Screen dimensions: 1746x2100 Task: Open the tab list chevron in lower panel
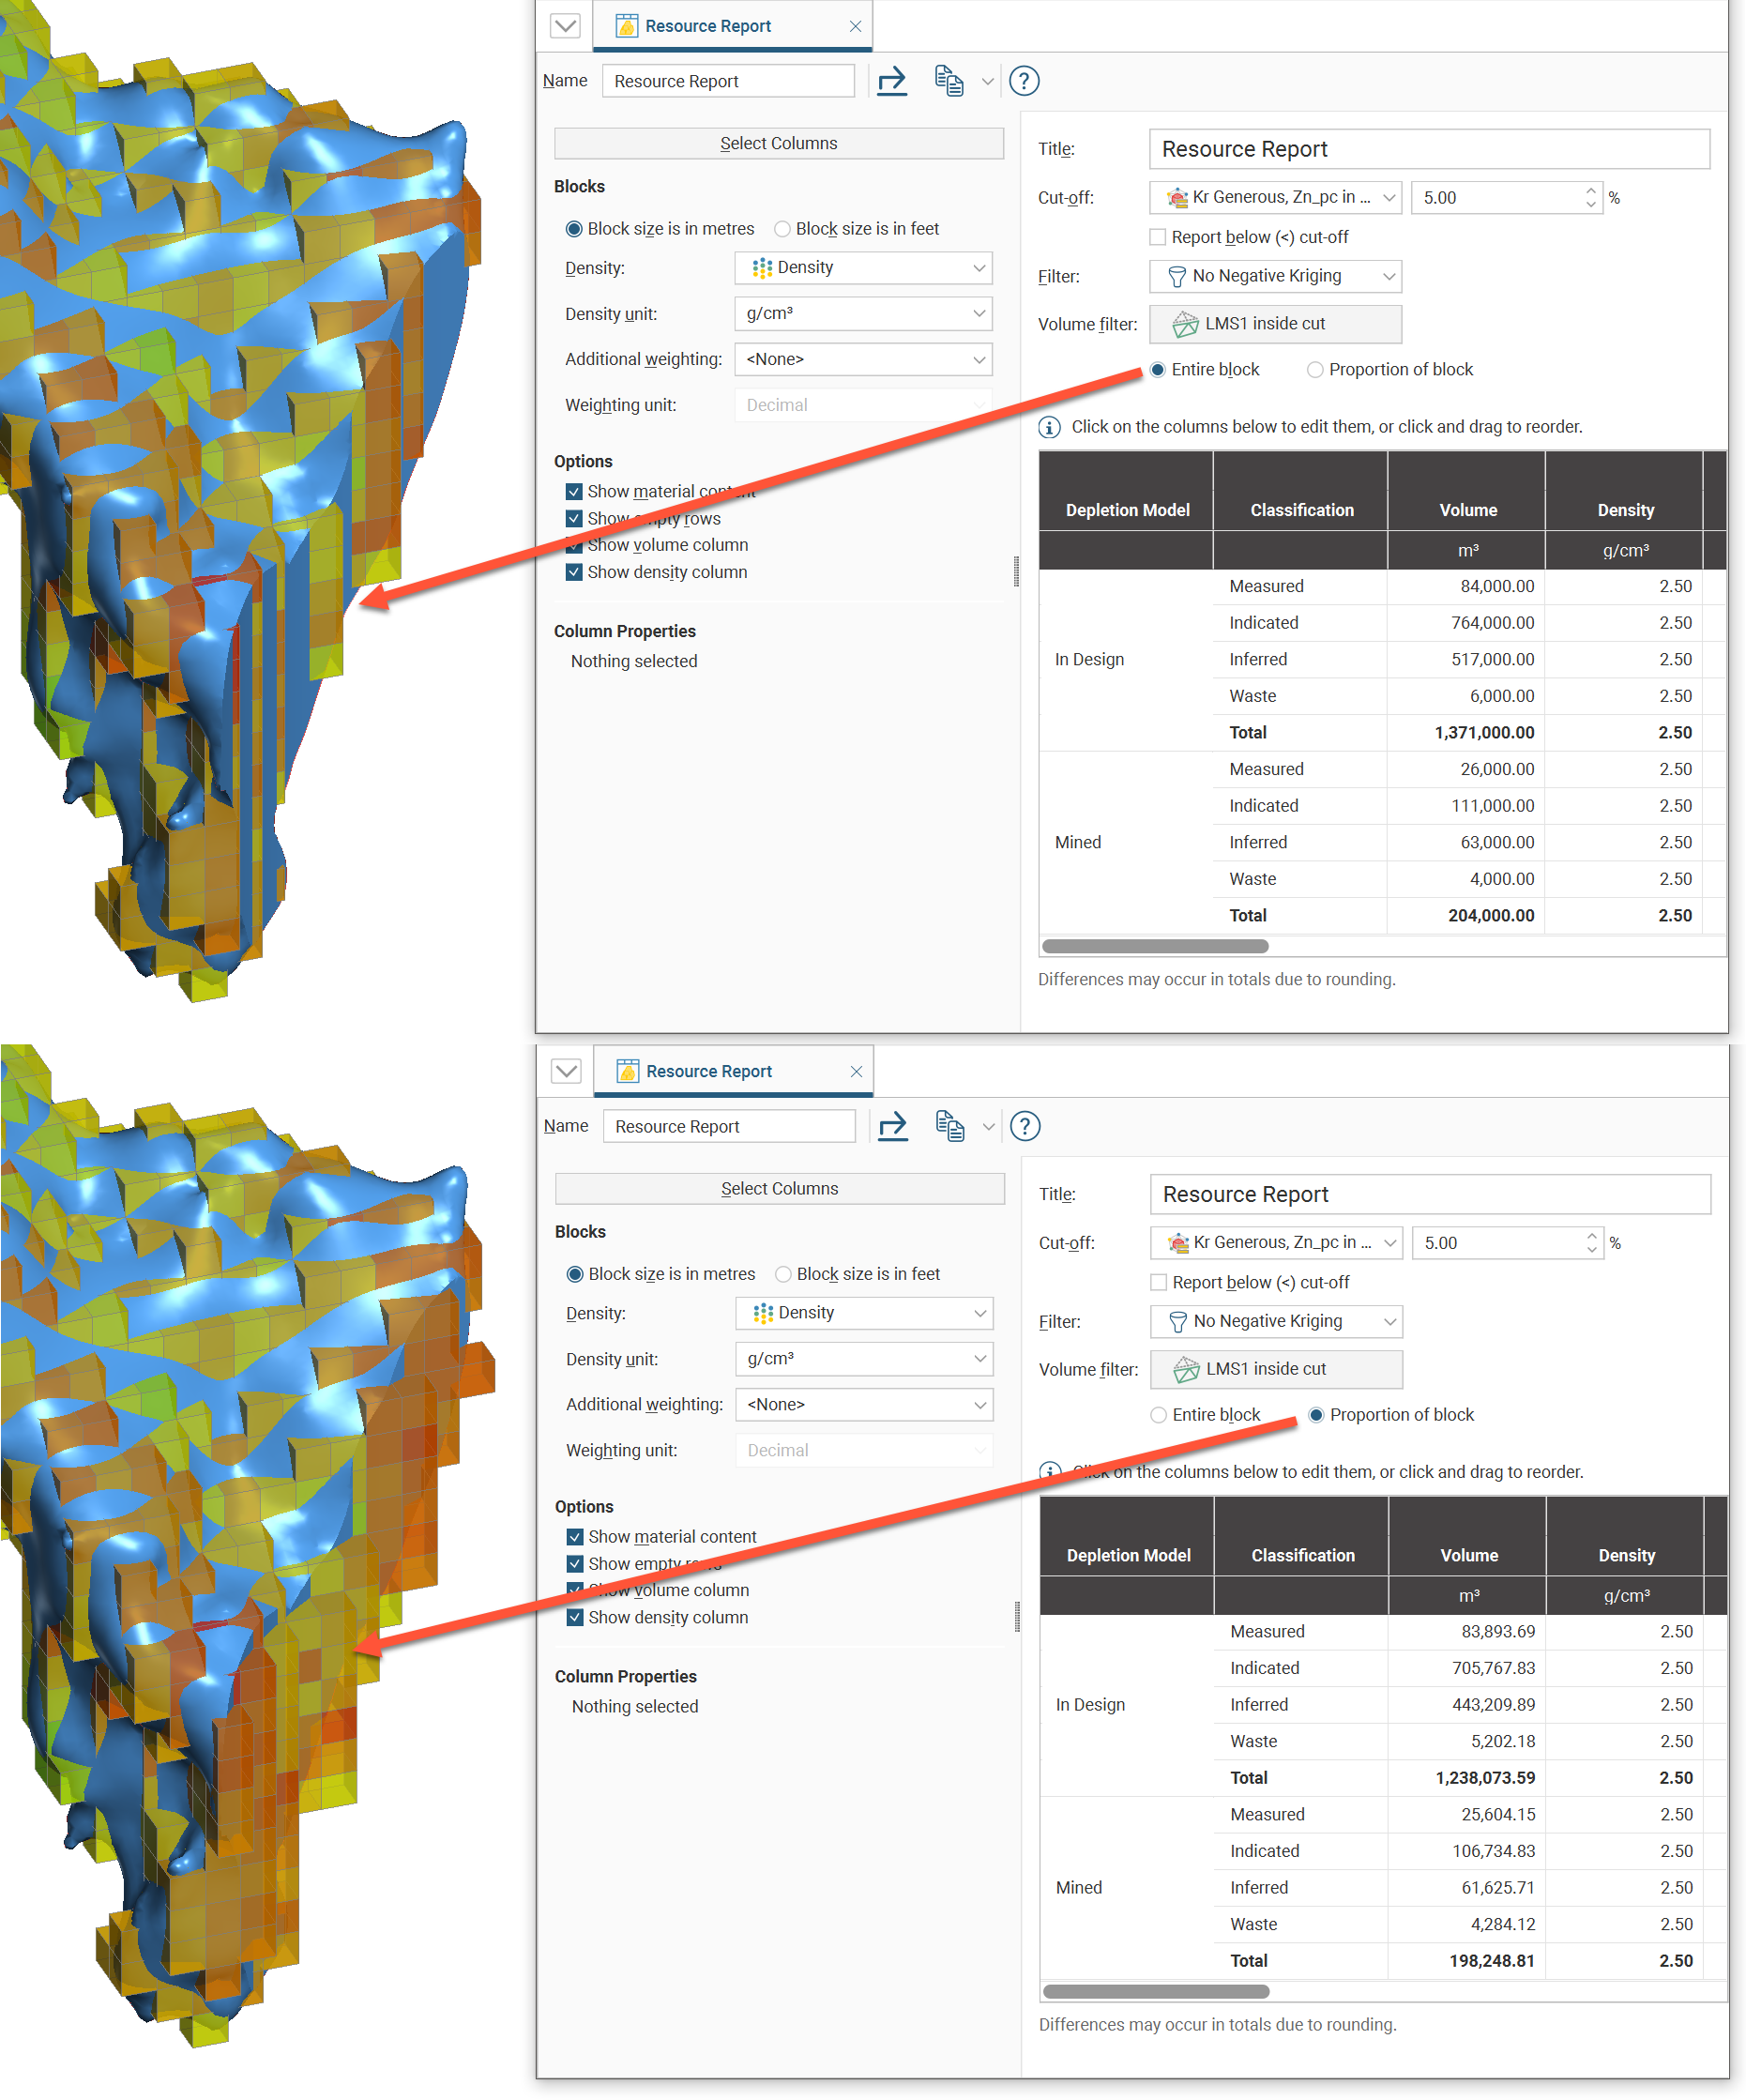point(566,1071)
